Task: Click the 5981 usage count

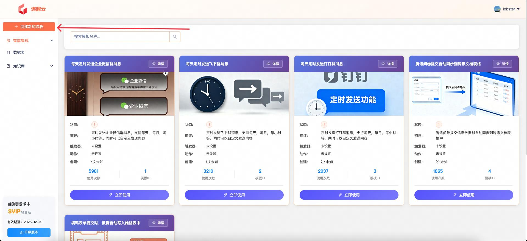Action: [x=93, y=171]
